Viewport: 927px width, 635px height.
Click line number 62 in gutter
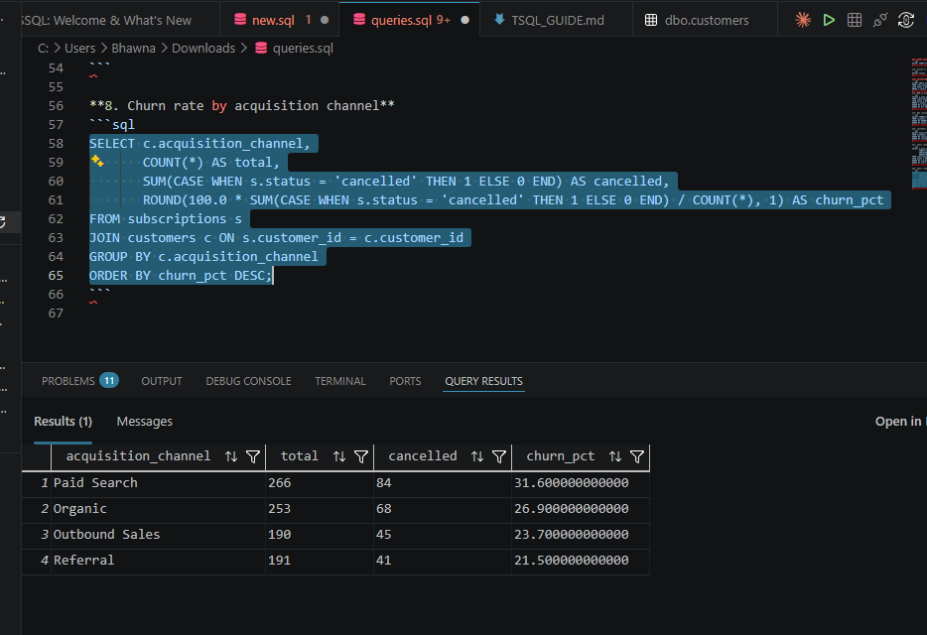tap(56, 219)
